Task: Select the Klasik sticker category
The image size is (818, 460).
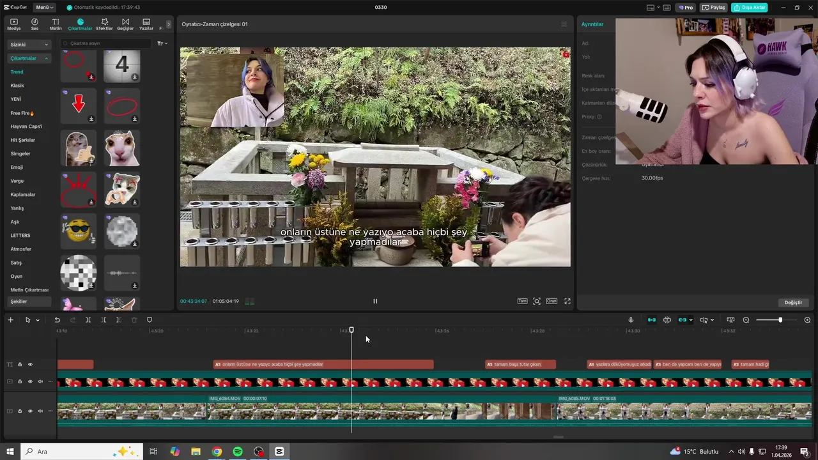Action: pos(17,86)
